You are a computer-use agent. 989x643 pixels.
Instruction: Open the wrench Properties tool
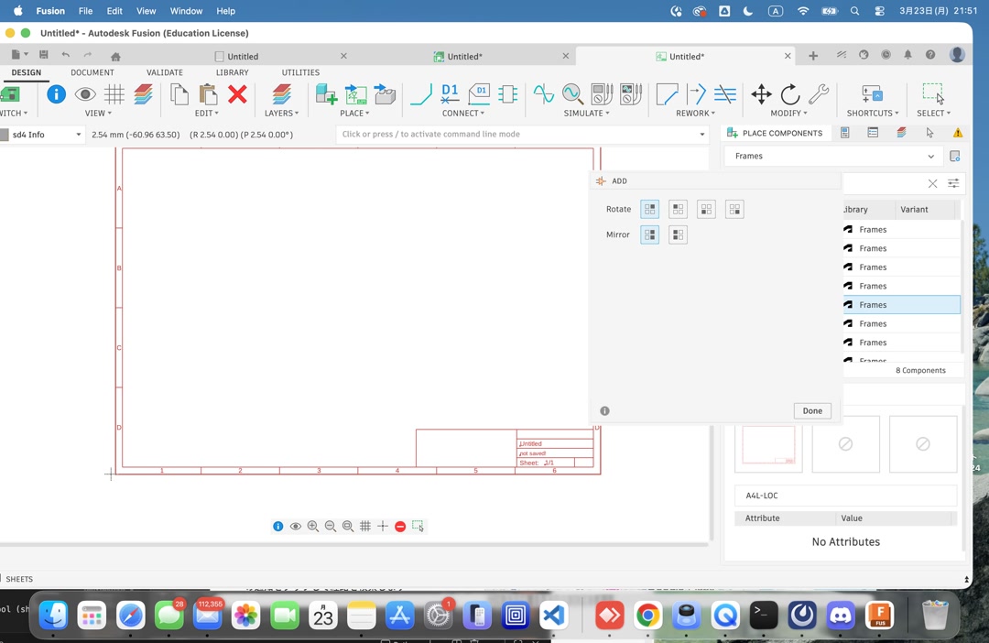point(819,94)
